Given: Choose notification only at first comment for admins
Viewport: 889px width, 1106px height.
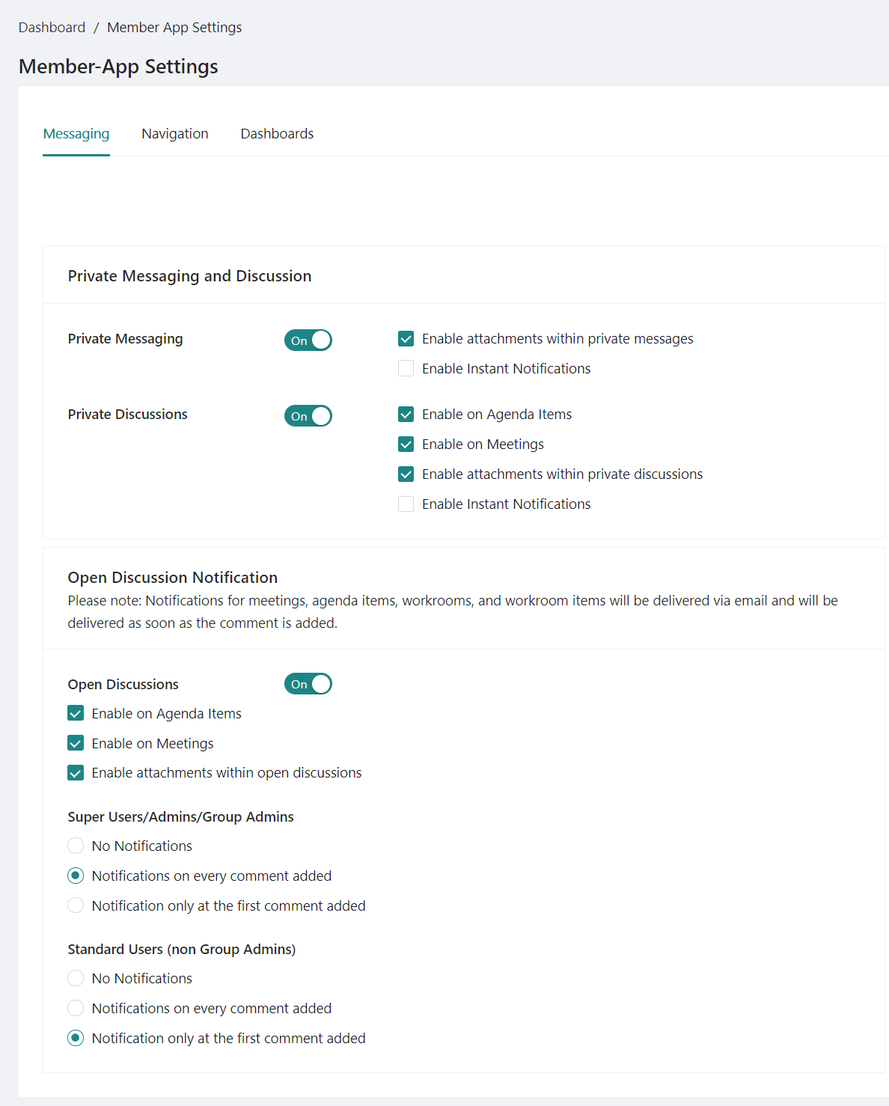Looking at the screenshot, I should click(76, 905).
